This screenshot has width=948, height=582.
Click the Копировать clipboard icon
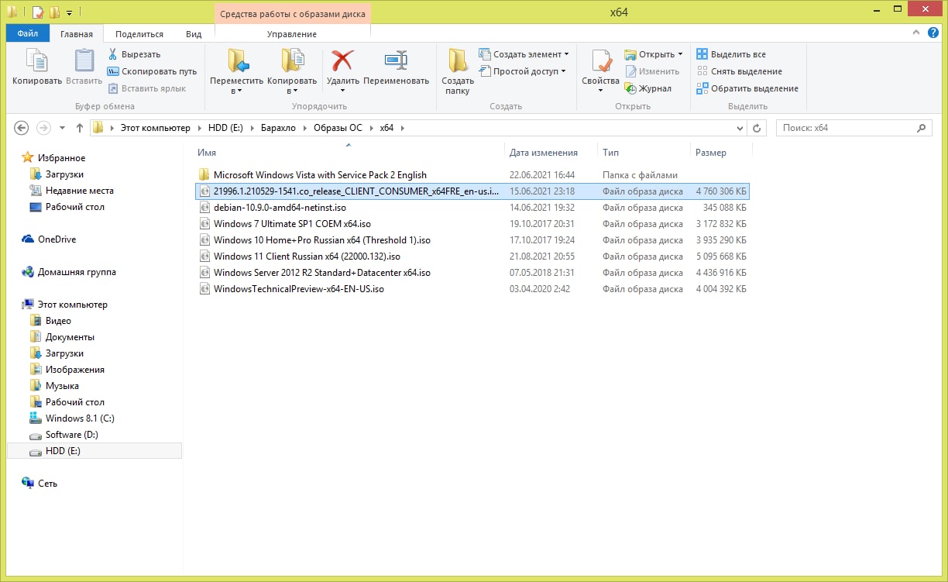click(36, 62)
